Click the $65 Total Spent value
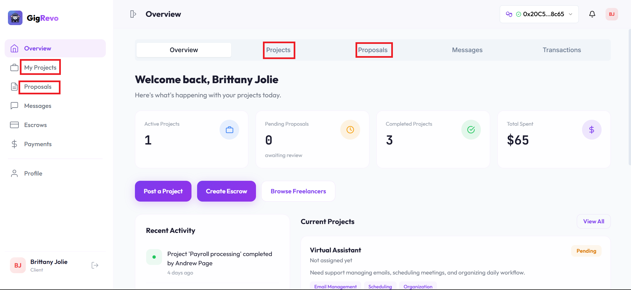631x290 pixels. pyautogui.click(x=518, y=140)
